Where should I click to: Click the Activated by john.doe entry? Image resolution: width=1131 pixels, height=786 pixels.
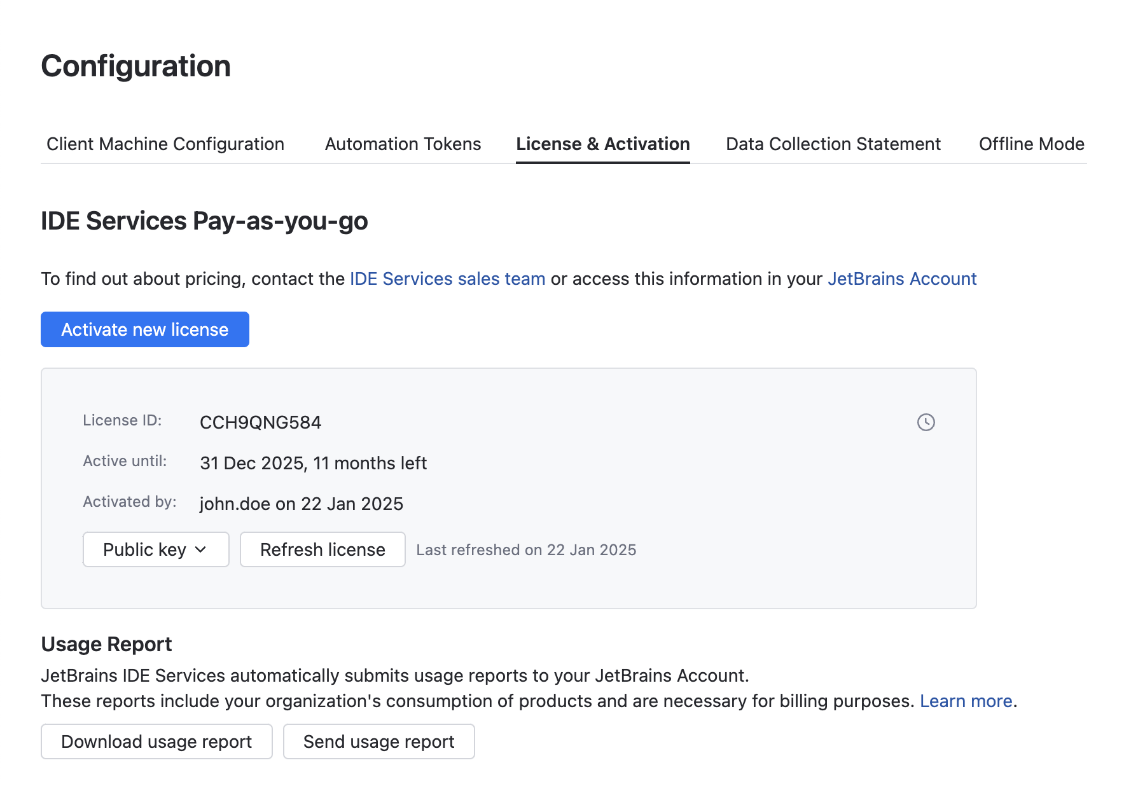coord(301,504)
